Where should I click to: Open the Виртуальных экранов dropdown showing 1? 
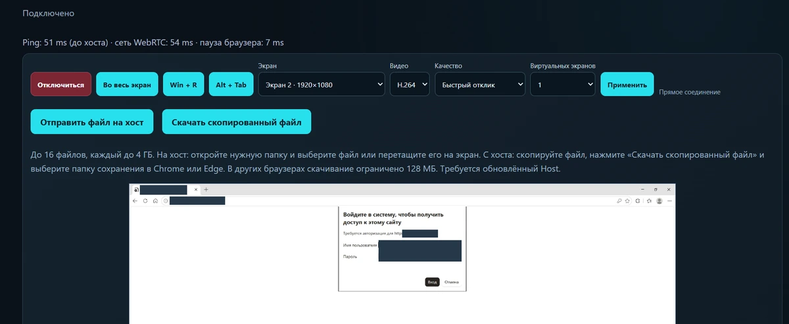click(563, 85)
